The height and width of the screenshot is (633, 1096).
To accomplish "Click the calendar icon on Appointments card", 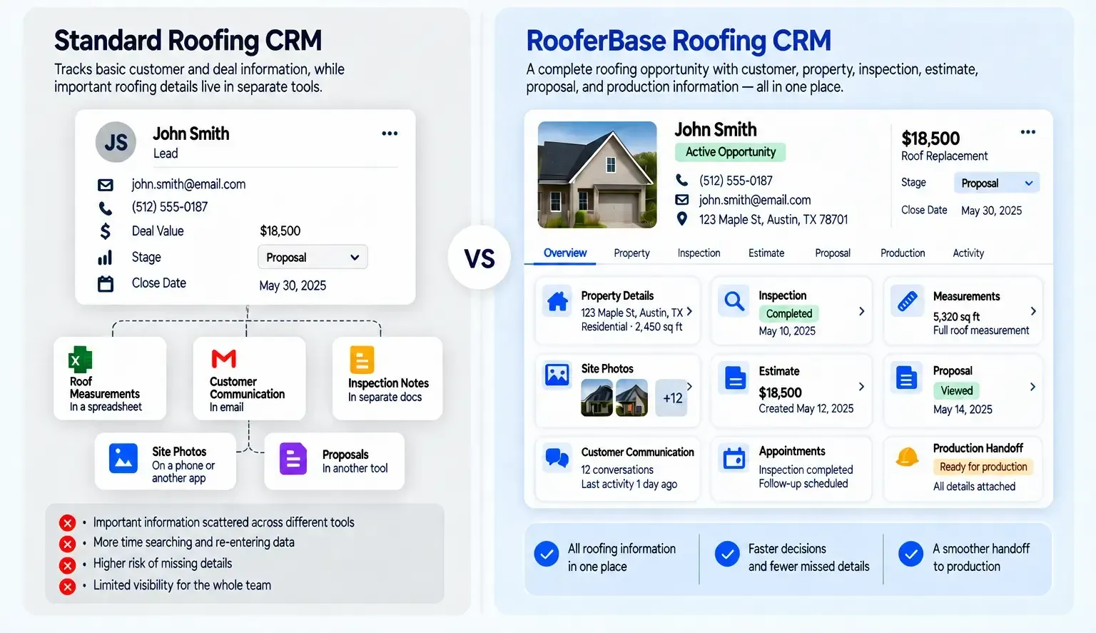I will 734,457.
